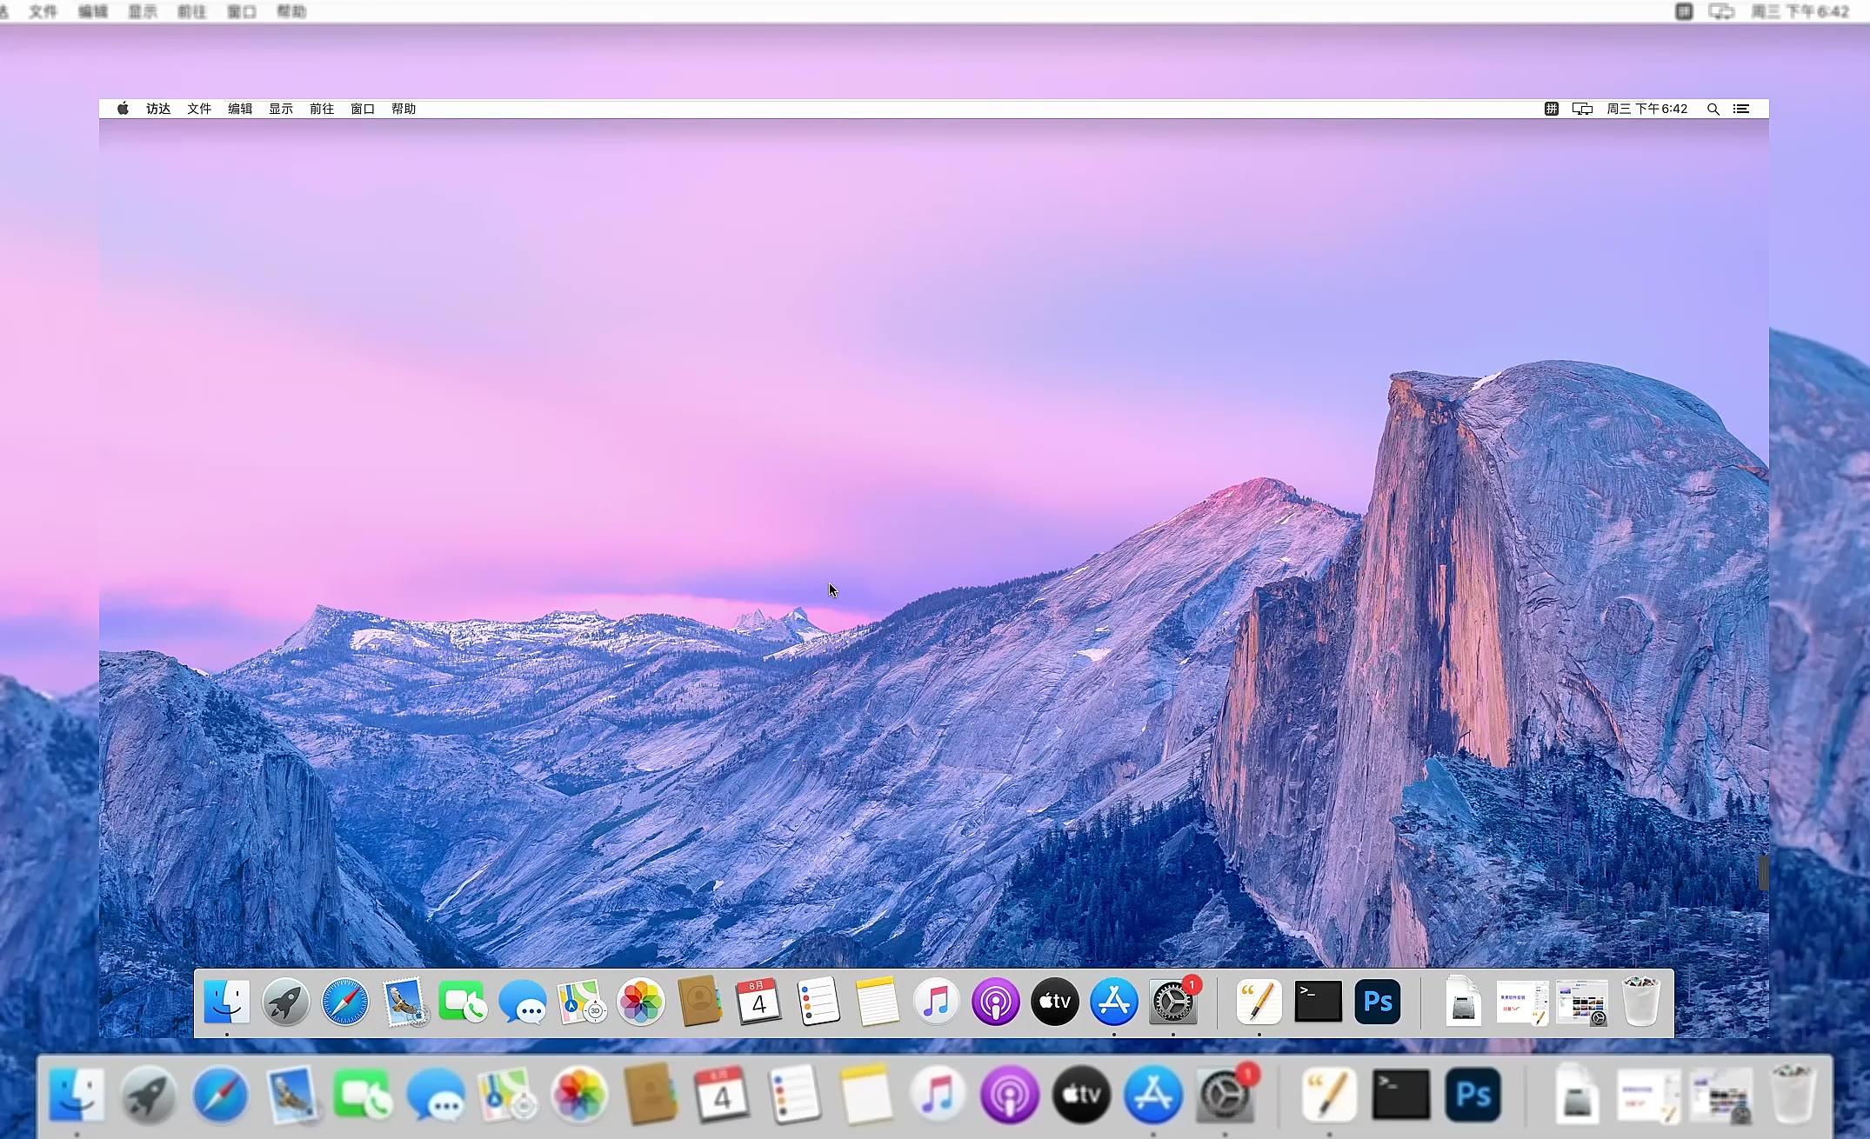Screen dimensions: 1870x1139
Task: Open App Store icon in inner dock
Action: coord(1114,1002)
